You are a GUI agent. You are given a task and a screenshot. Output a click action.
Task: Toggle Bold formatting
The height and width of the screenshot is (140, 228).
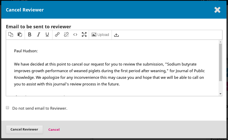tap(30, 35)
